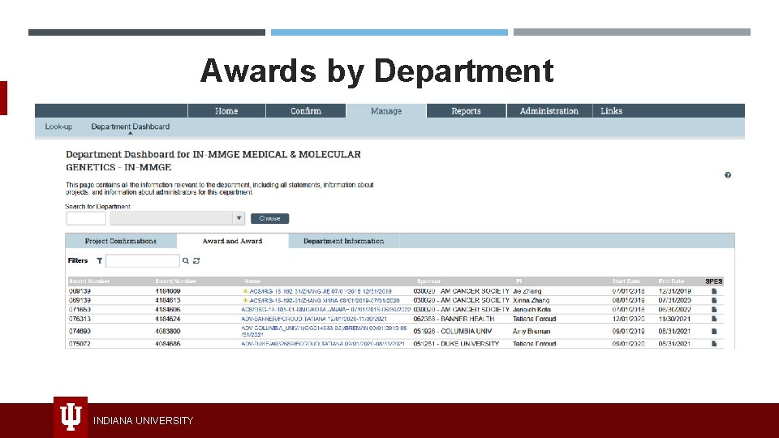Click PI name Jie Zhang
The image size is (779, 438).
[527, 291]
